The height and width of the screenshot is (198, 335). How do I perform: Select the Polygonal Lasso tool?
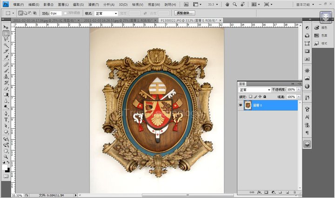(6, 39)
